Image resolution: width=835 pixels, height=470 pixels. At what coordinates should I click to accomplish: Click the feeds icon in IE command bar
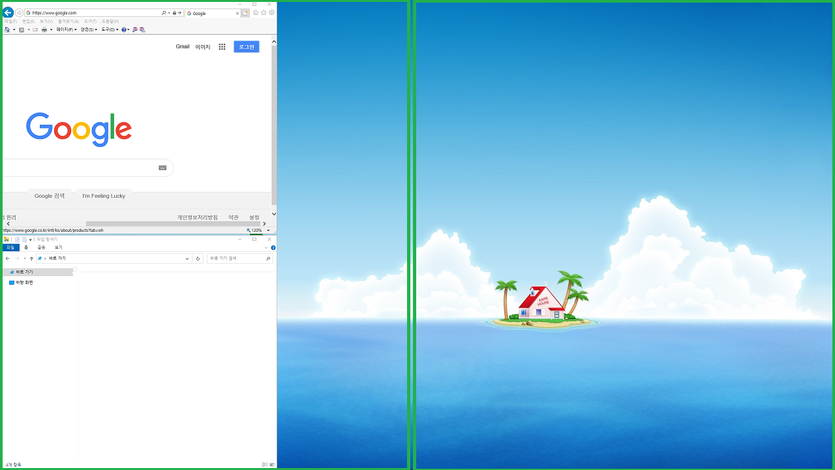coord(22,29)
